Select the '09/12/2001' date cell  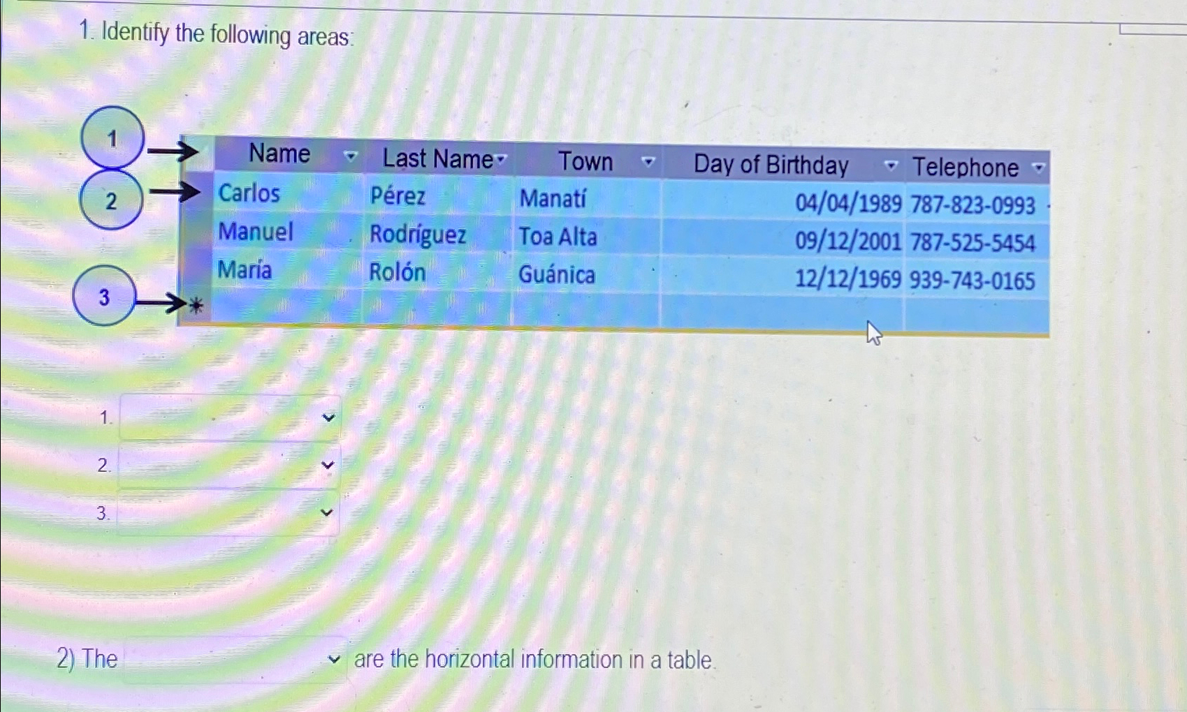[782, 241]
